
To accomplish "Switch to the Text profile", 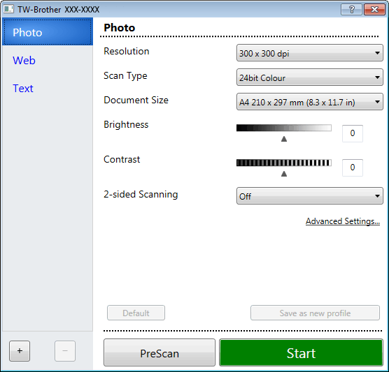I will point(23,89).
